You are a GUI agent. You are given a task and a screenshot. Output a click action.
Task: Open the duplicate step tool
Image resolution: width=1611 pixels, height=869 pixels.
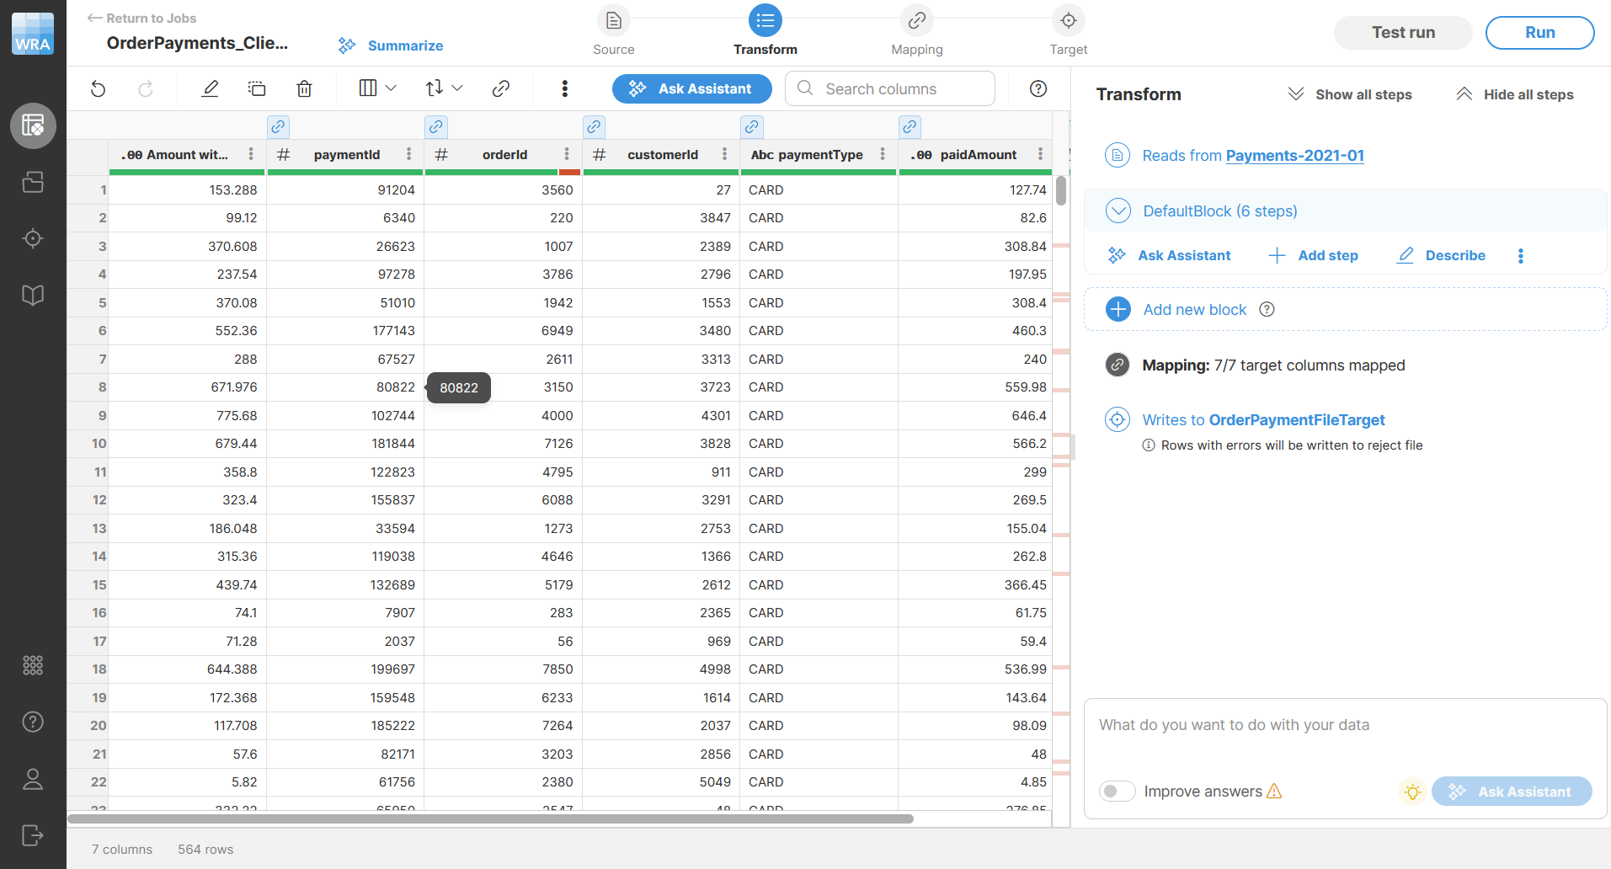click(x=257, y=88)
